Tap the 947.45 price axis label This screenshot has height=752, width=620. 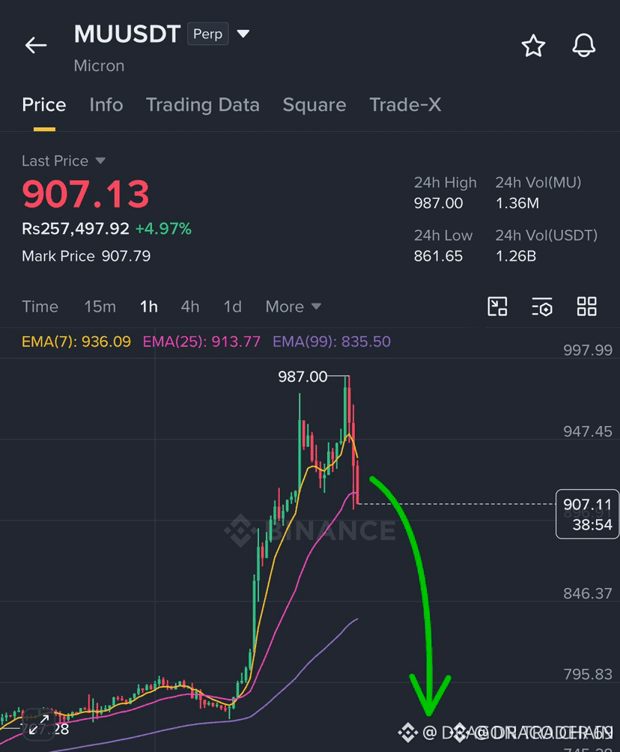[588, 431]
